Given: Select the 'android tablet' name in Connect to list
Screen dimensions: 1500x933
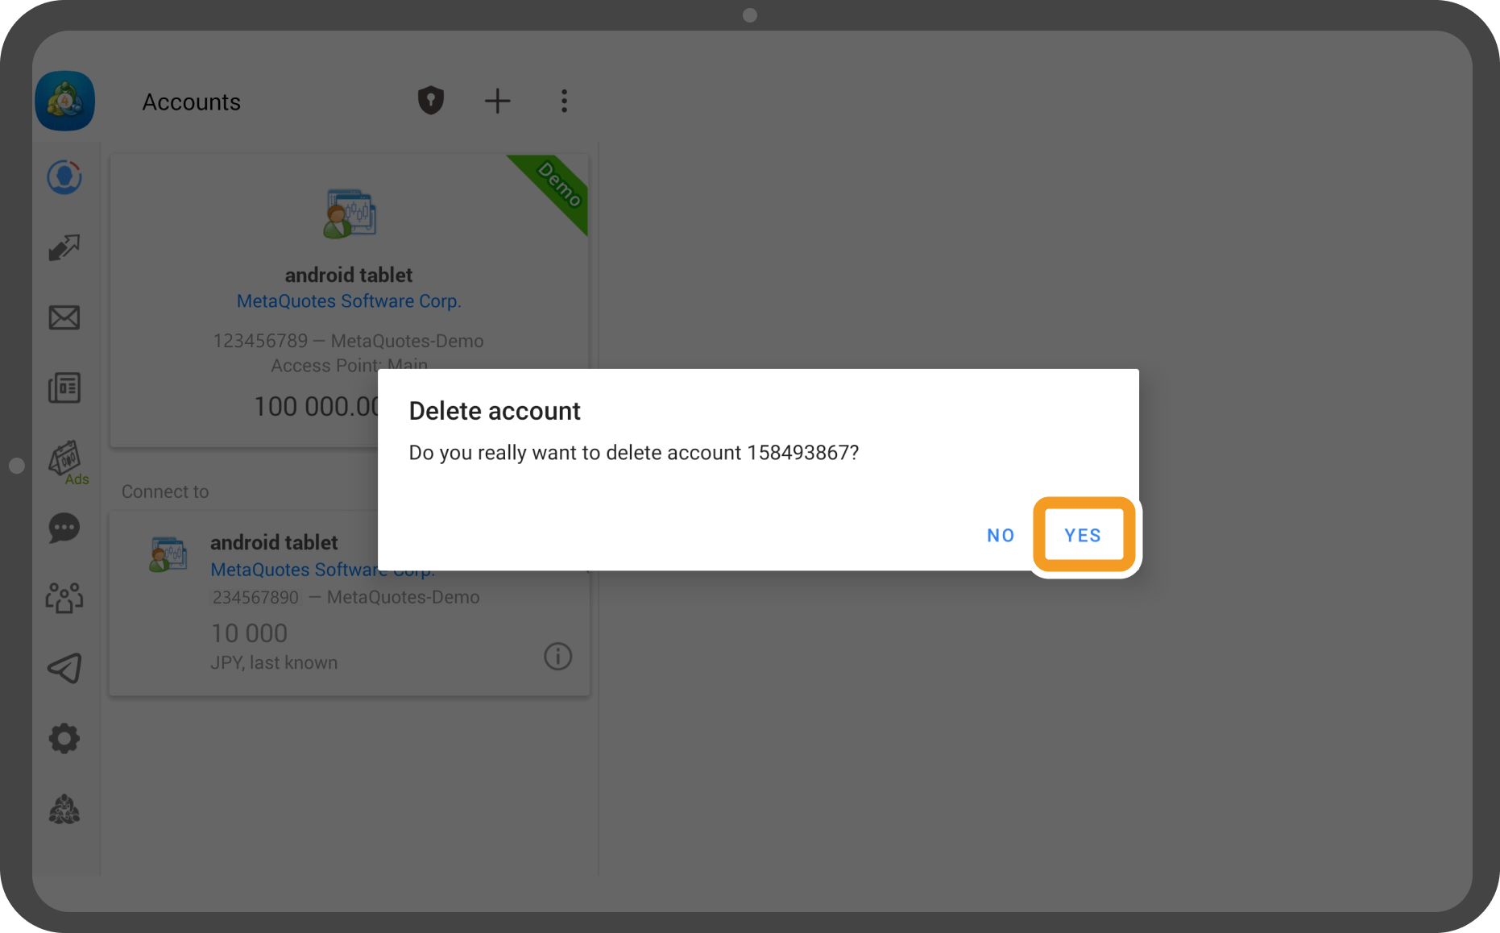Looking at the screenshot, I should (274, 542).
